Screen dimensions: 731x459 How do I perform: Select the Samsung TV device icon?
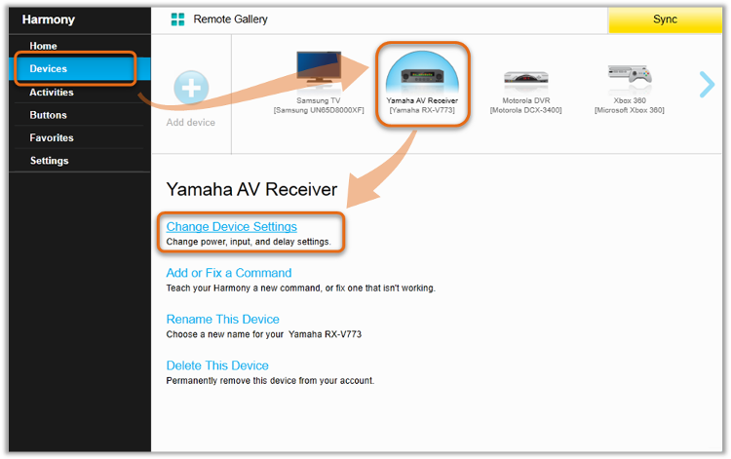coord(319,68)
